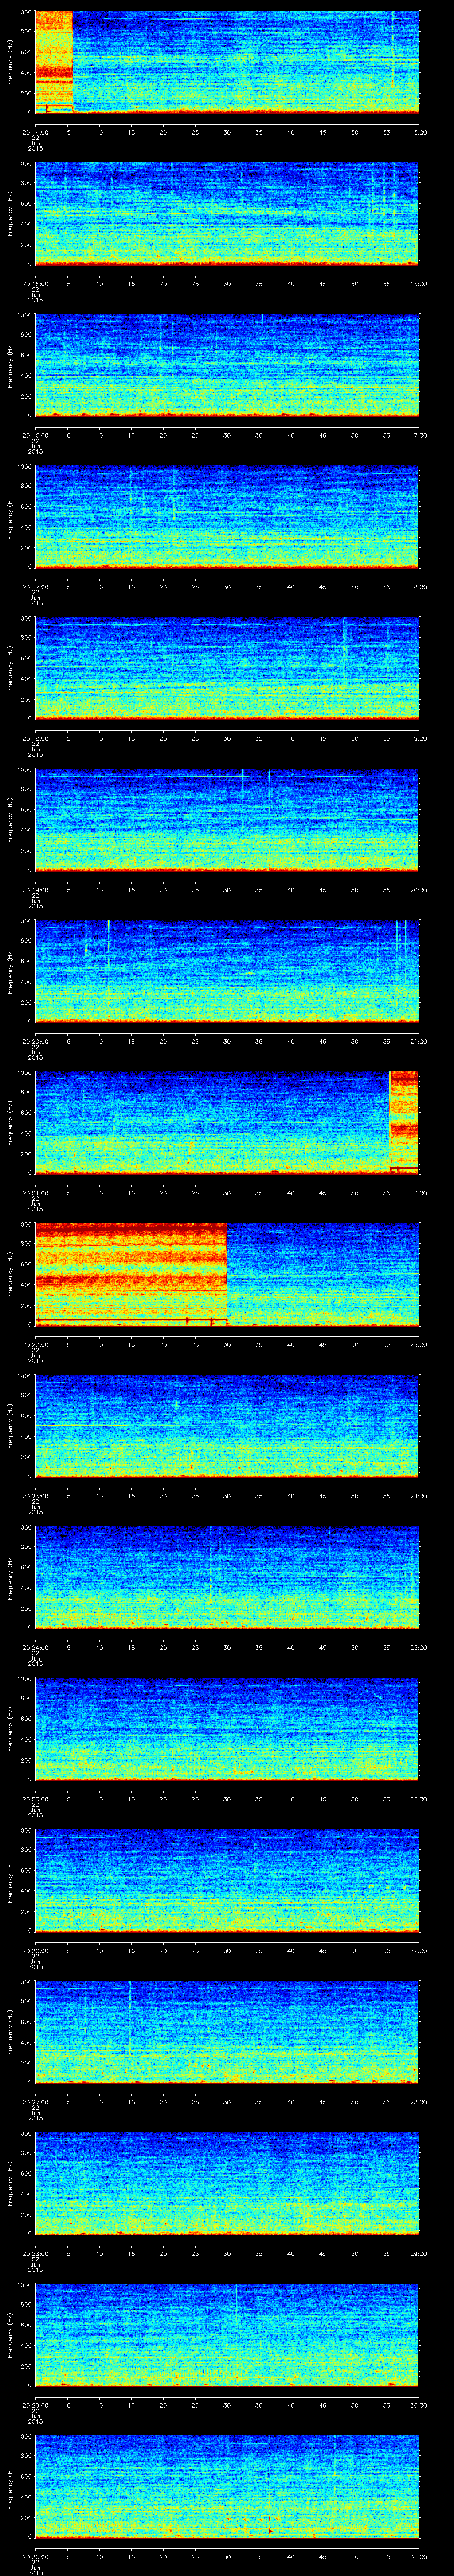This screenshot has height=2576, width=454.
Task: Select the 28:00 end time label
Action: (x=419, y=2102)
